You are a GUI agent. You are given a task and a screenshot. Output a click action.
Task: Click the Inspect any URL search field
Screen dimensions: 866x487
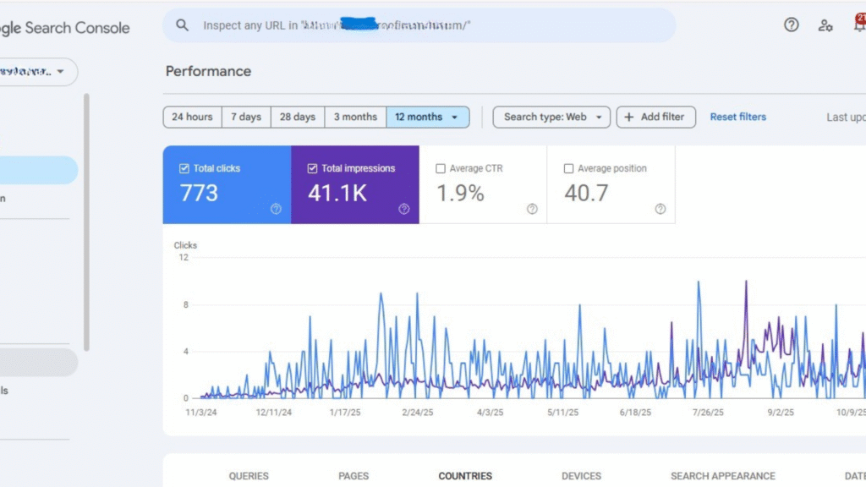[x=423, y=25]
